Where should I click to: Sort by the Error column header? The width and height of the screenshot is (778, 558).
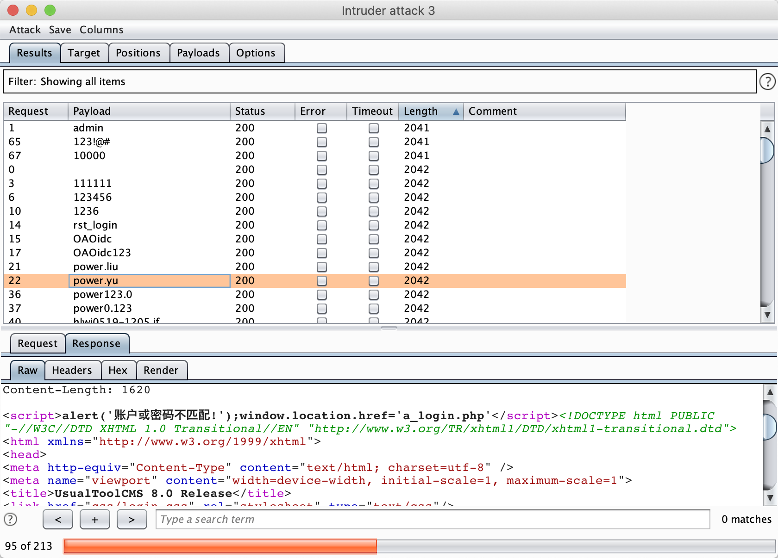321,112
